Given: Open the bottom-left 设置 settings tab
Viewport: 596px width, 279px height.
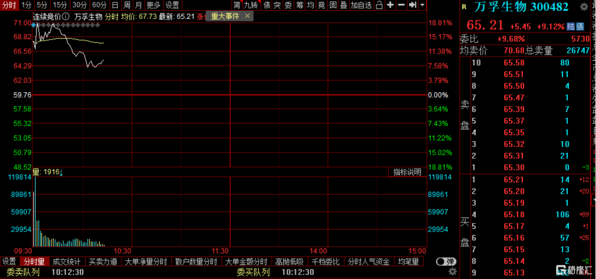Looking at the screenshot, I should (10, 262).
